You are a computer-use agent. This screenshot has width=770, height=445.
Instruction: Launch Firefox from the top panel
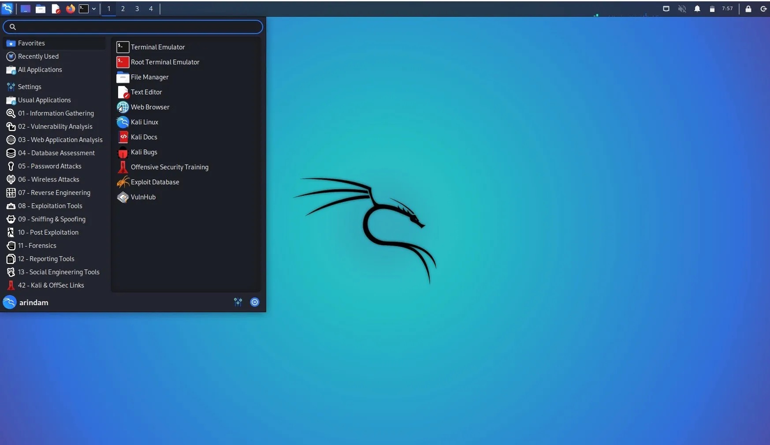click(71, 8)
